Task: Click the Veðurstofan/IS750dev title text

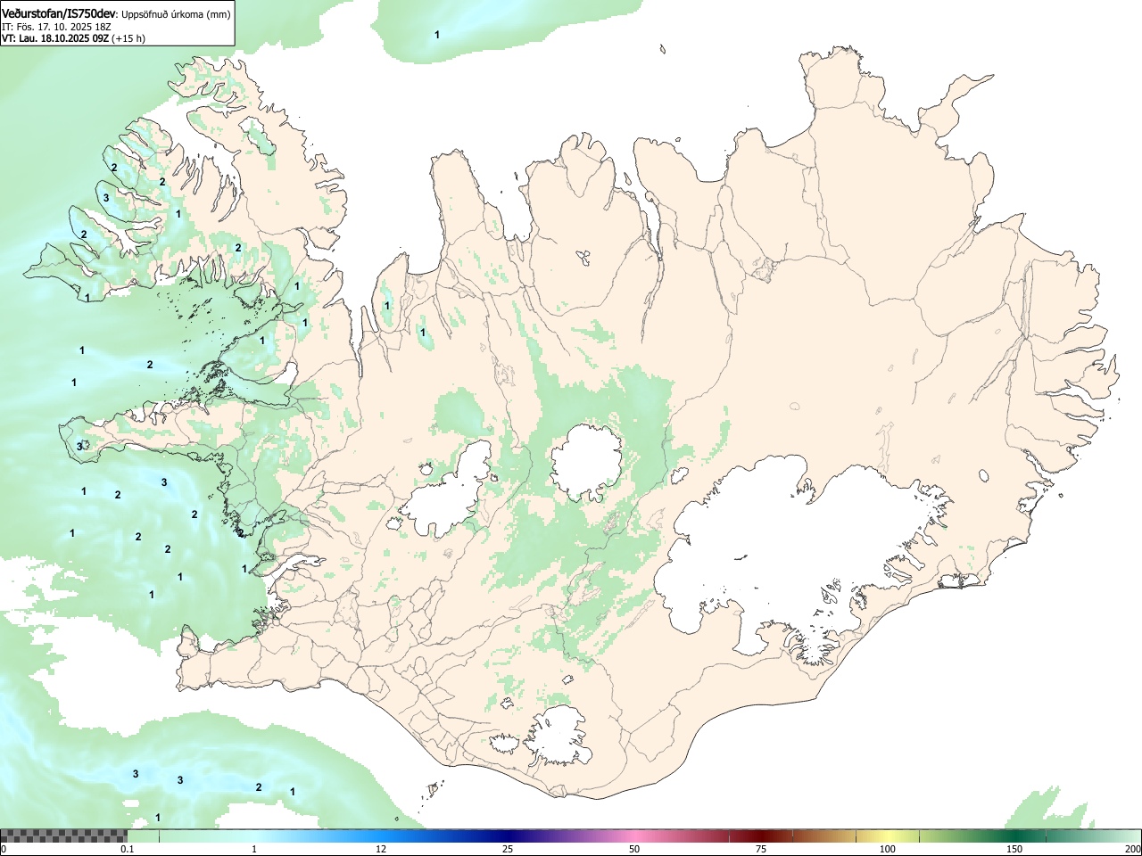Action: 59,12
